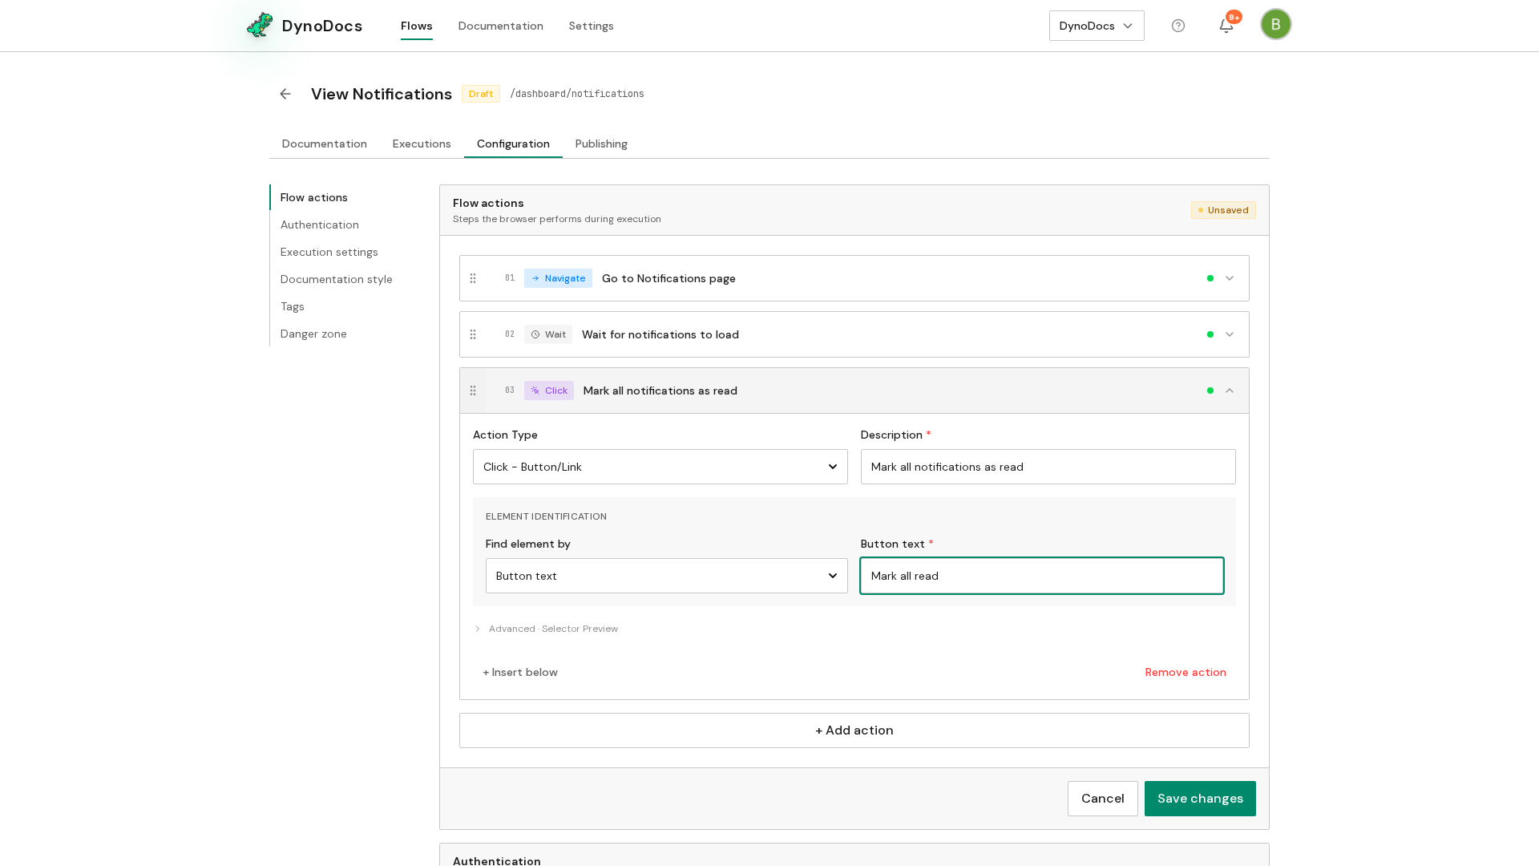1539x866 pixels.
Task: Open the Find element by dropdown
Action: (x=666, y=576)
